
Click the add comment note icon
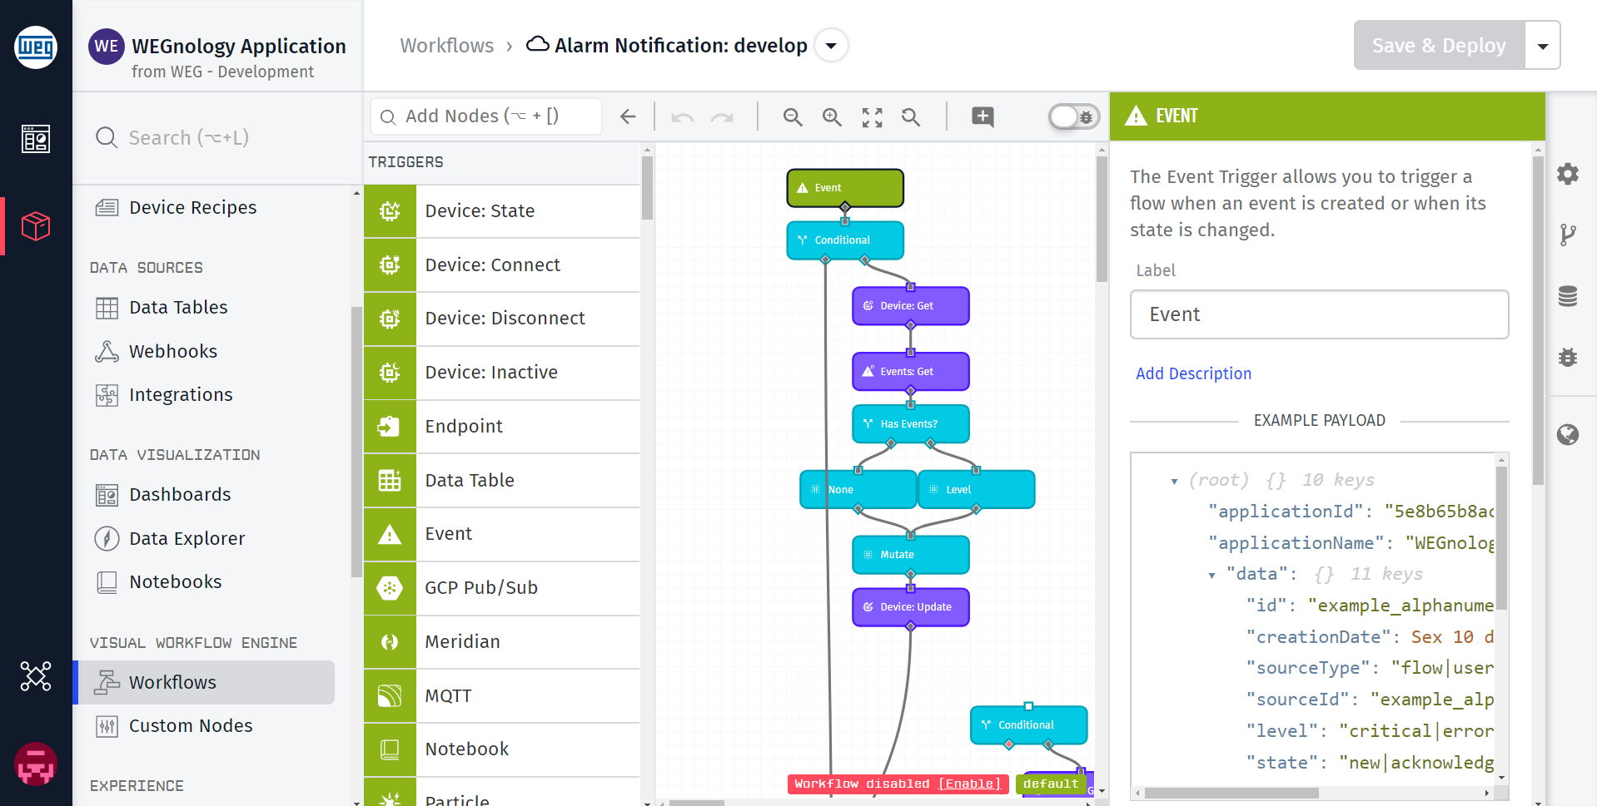coord(983,117)
